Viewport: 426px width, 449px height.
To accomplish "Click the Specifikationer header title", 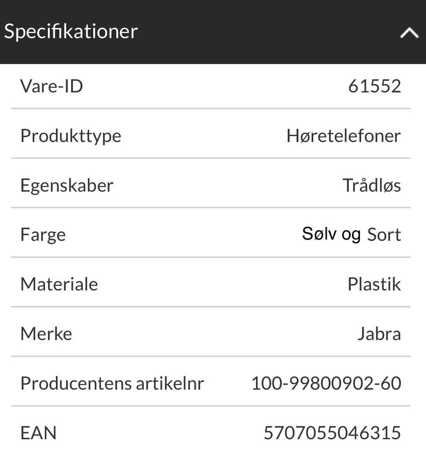I will (71, 32).
